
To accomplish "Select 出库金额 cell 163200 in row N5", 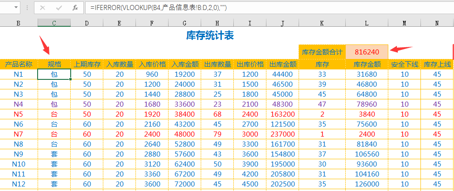I will (283, 114).
